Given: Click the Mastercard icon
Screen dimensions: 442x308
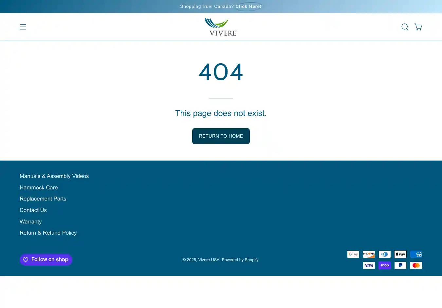Looking at the screenshot, I should click(416, 265).
